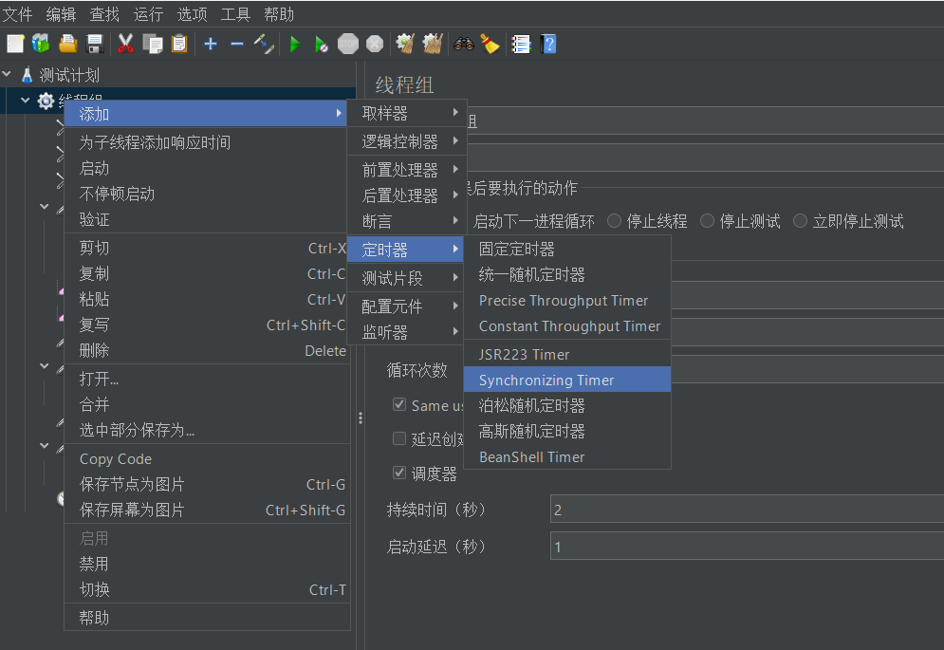Click 不停顿启动 in context menu

(207, 194)
